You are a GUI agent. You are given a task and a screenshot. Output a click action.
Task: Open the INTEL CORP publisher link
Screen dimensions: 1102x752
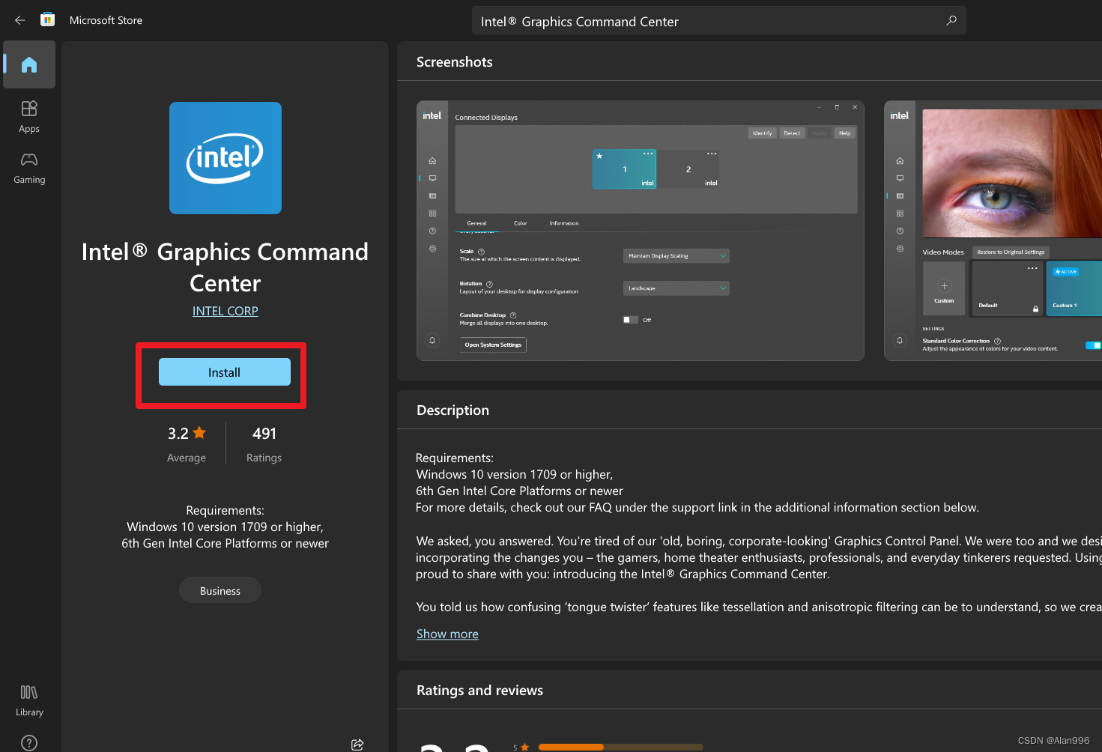pos(225,311)
